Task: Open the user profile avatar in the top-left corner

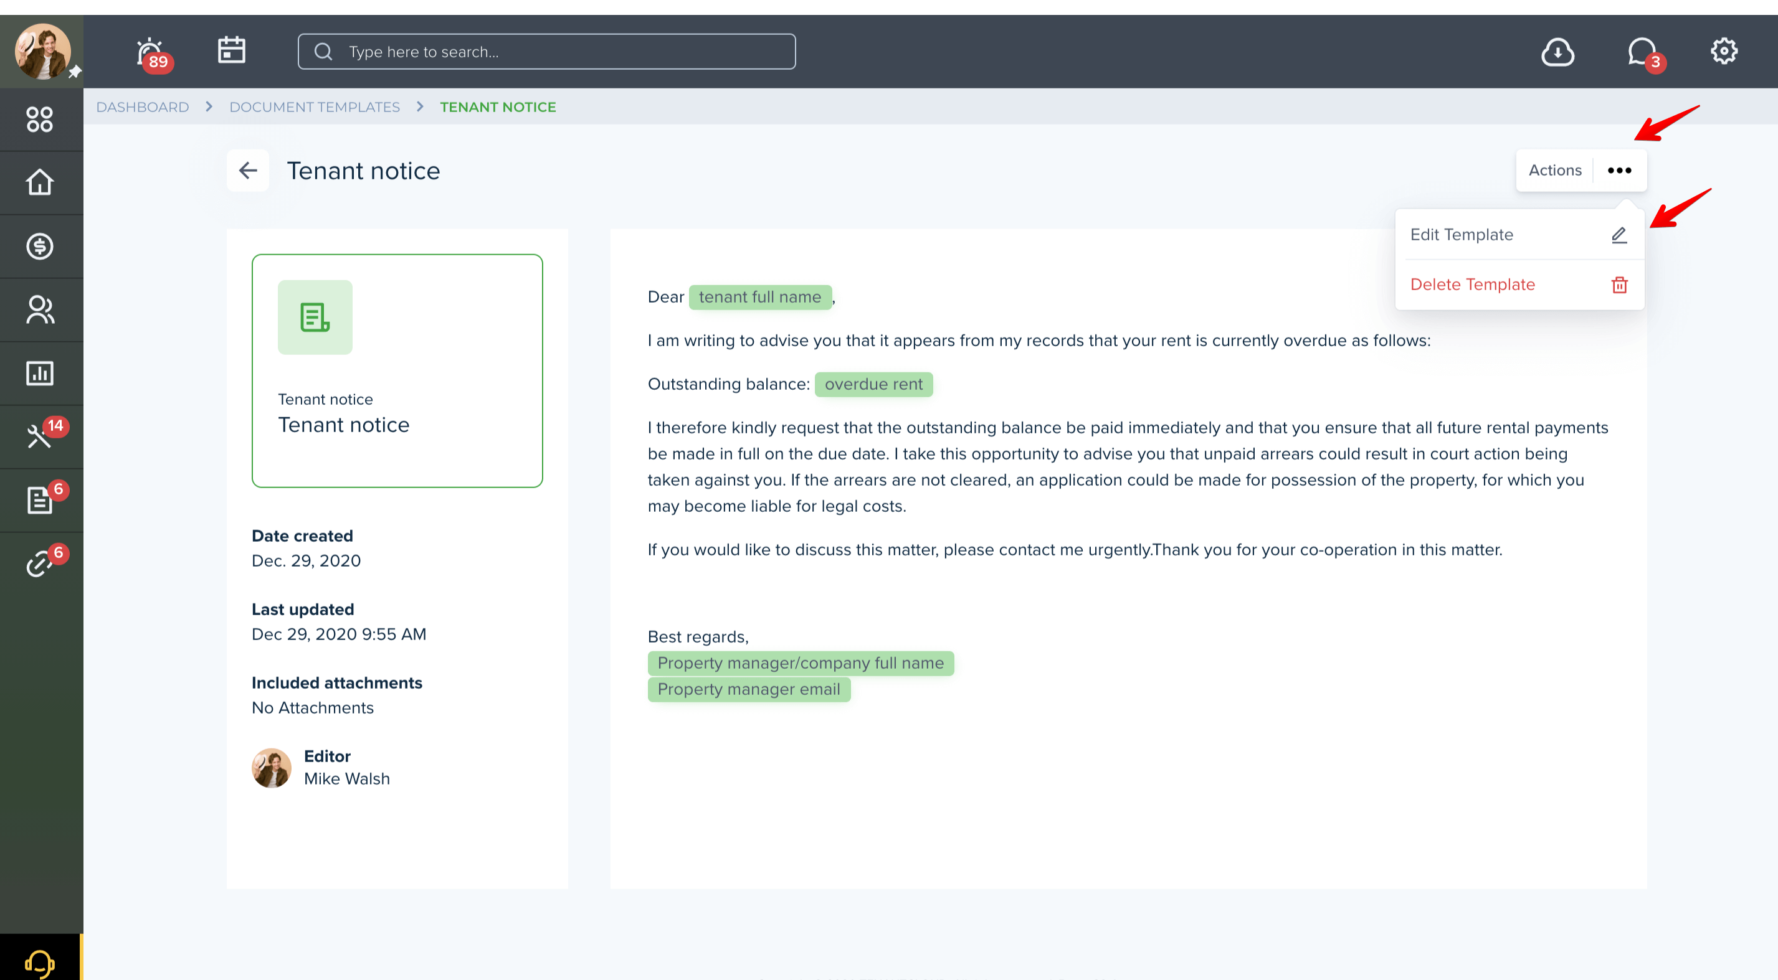Action: click(x=42, y=51)
